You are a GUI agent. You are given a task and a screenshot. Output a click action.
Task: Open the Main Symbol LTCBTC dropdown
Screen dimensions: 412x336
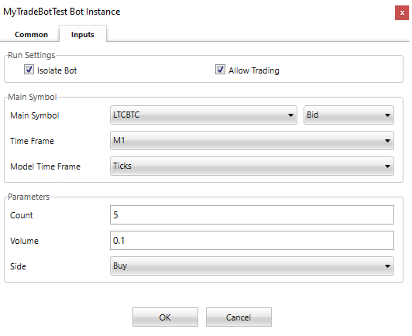pyautogui.click(x=204, y=115)
